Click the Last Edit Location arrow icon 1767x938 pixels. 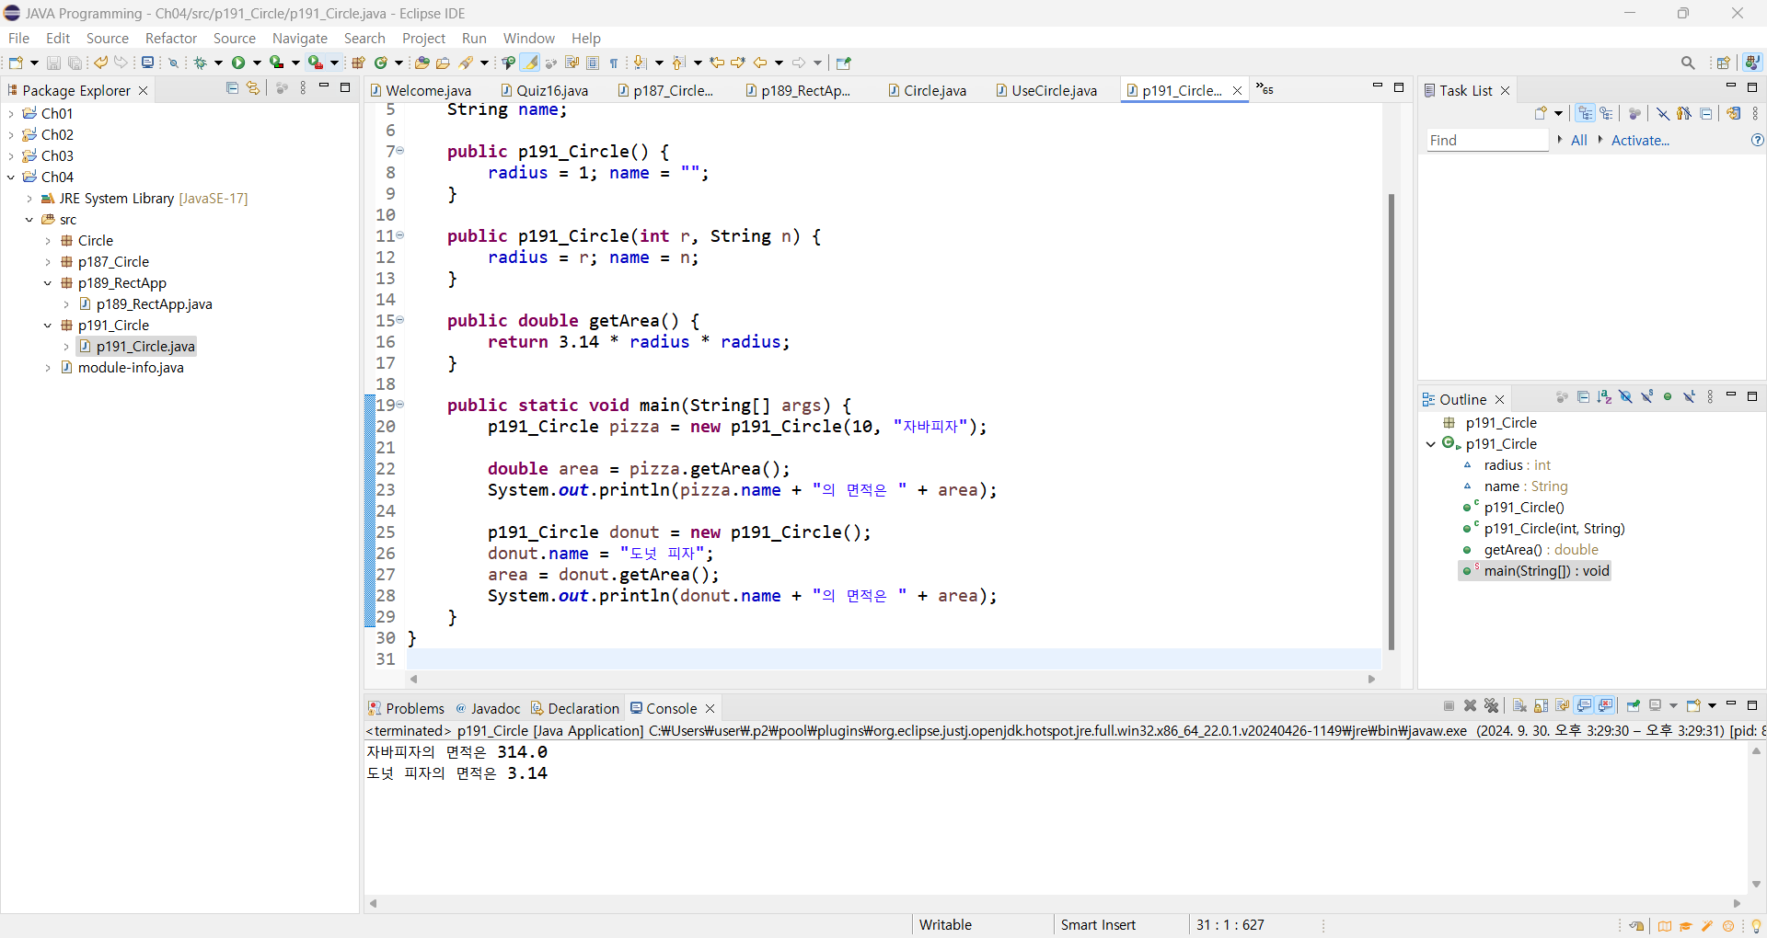point(718,63)
